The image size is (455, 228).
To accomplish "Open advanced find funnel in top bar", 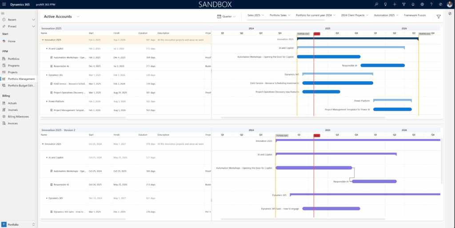I will click(403, 4).
